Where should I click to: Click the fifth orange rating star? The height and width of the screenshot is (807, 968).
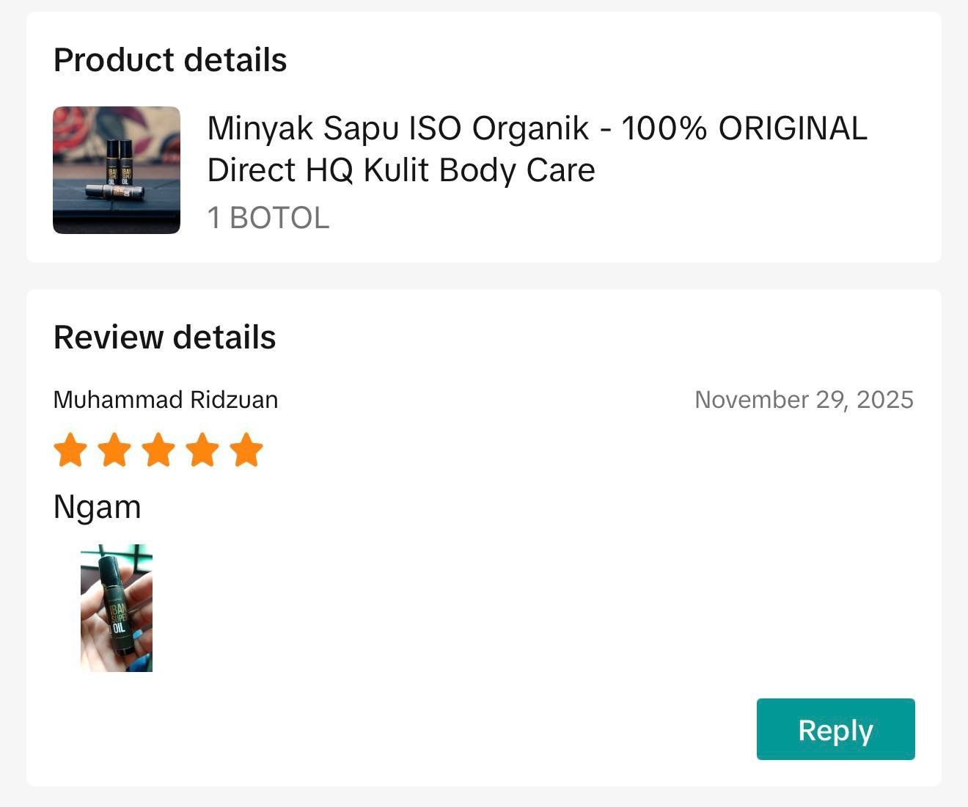(246, 450)
